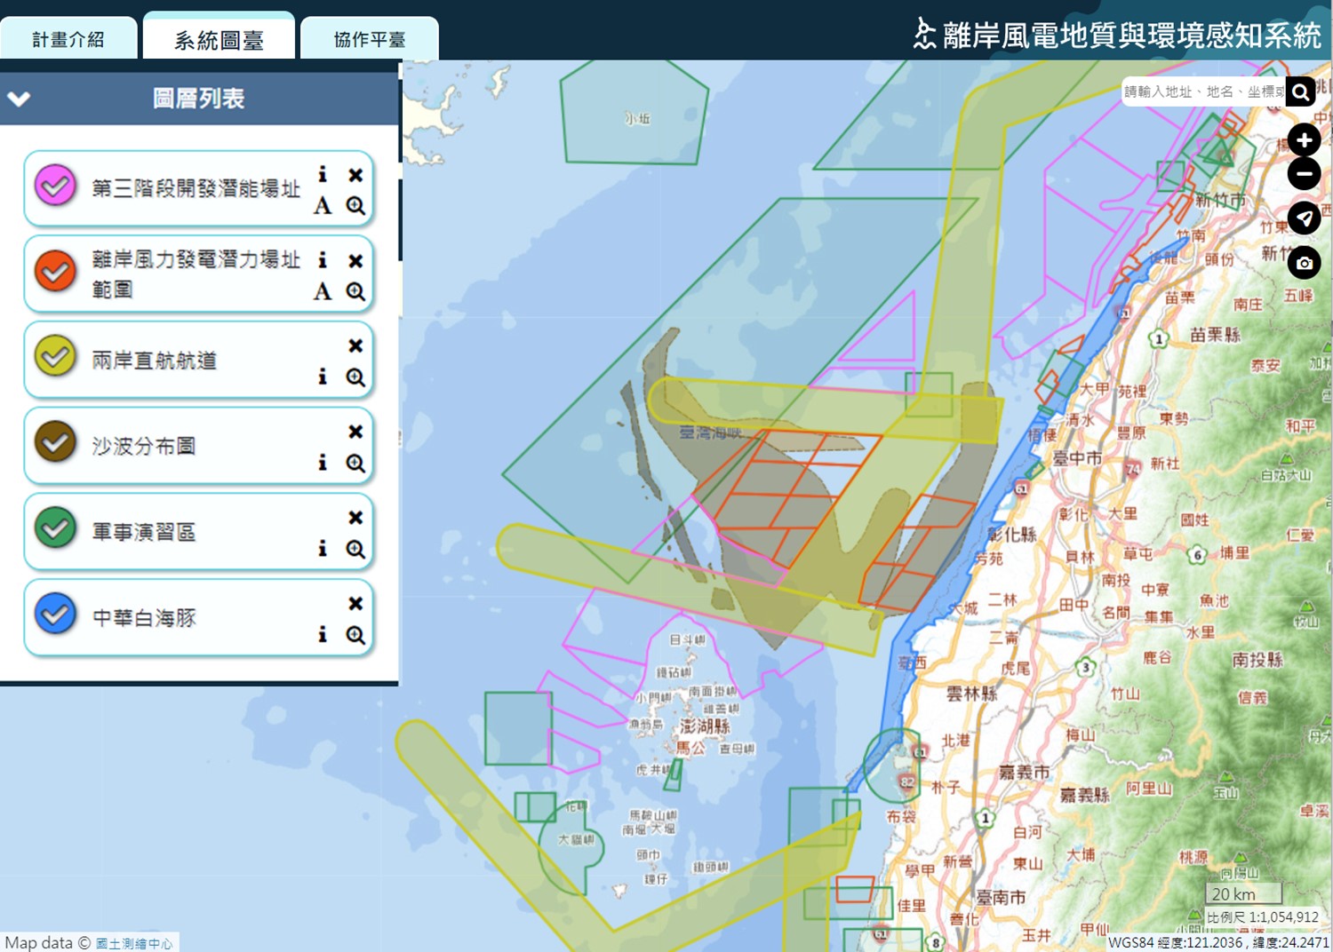The width and height of the screenshot is (1333, 952).
Task: Disable the 軍事演習區 layer visibility
Action: (55, 528)
